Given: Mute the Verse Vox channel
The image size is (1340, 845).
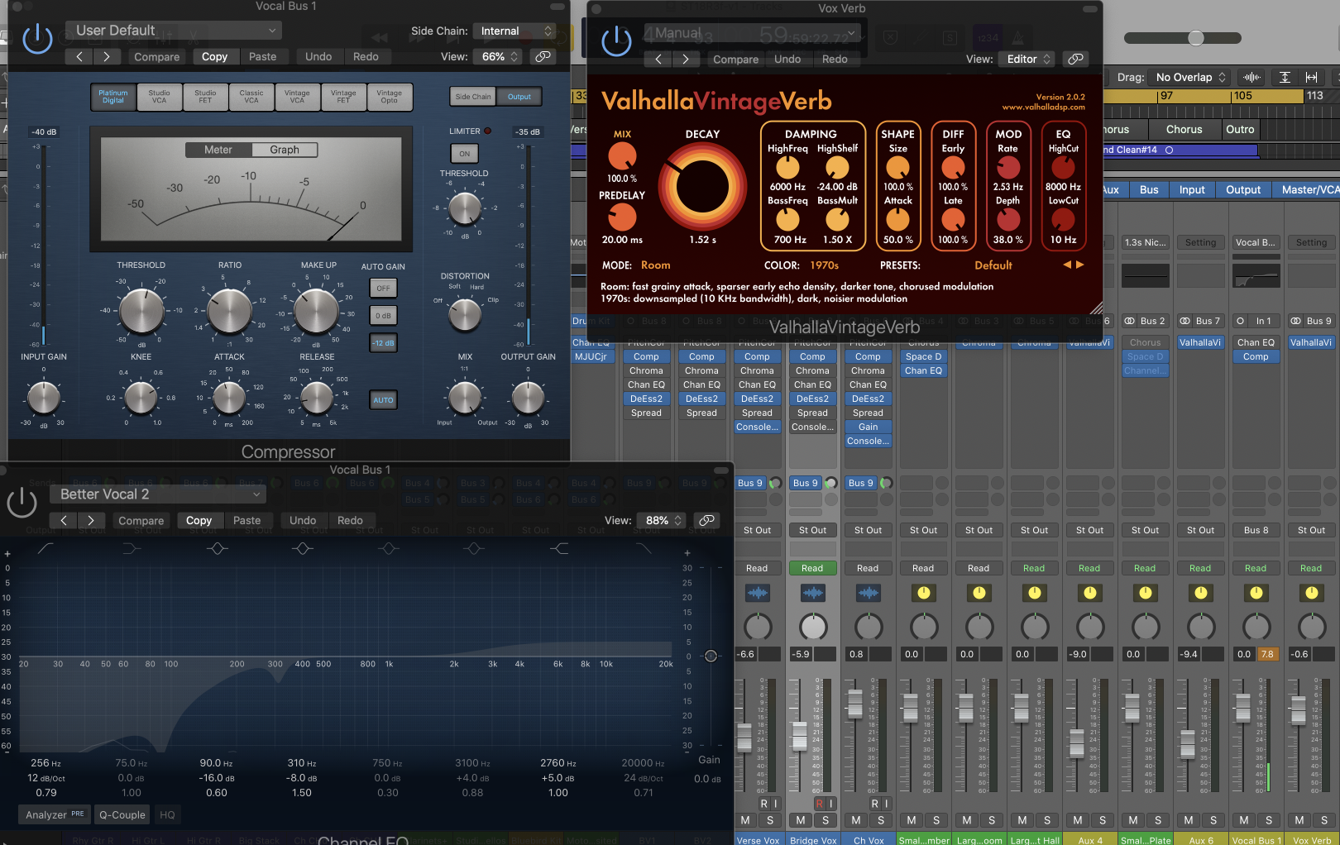Looking at the screenshot, I should point(745,819).
